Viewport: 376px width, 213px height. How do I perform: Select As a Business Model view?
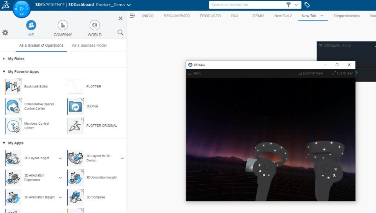[x=89, y=46]
